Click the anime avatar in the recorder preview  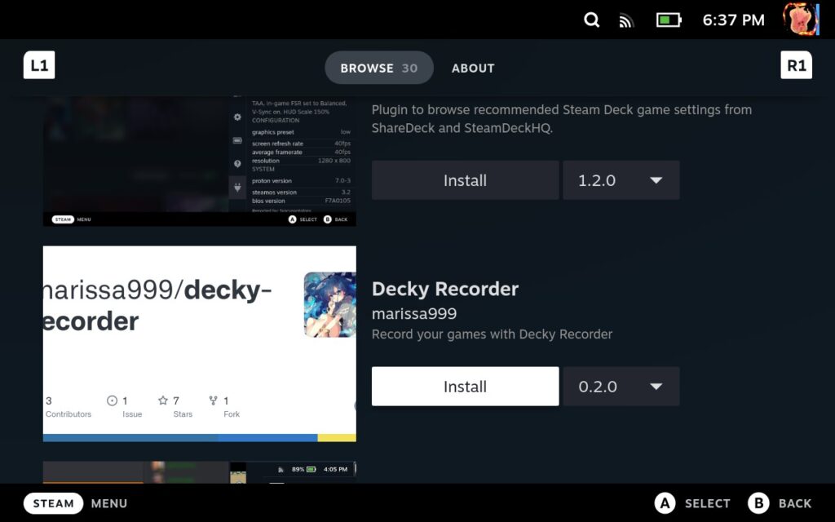pyautogui.click(x=329, y=305)
